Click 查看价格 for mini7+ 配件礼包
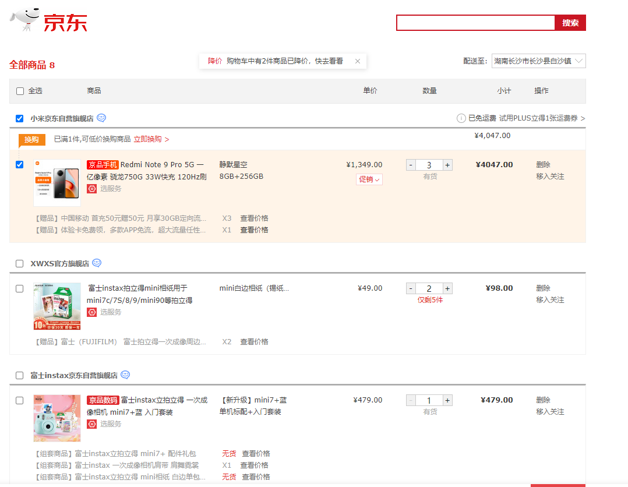The image size is (628, 487). (x=256, y=453)
